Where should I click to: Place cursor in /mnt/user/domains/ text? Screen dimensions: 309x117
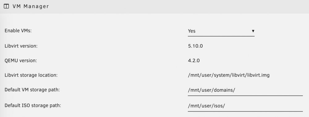tap(211, 90)
